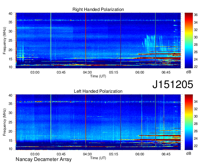Click 10 MHz frequency tick of Left Handed plot
This screenshot has width=201, height=163.
click(x=10, y=149)
